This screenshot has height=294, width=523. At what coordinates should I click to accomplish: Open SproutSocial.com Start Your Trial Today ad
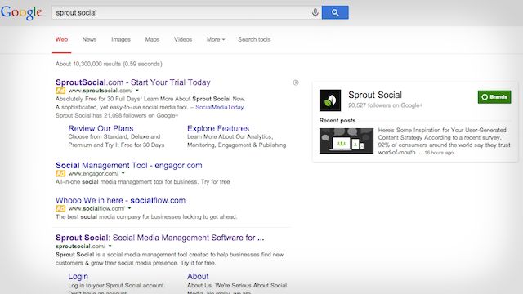[x=133, y=82]
